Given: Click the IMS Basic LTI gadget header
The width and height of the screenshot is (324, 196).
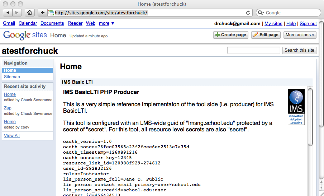Looking at the screenshot, I should [186, 82].
